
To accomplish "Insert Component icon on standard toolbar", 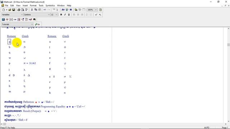I will click(x=80, y=10).
